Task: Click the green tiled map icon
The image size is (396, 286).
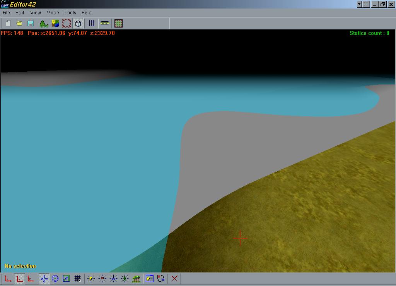Action: 118,24
